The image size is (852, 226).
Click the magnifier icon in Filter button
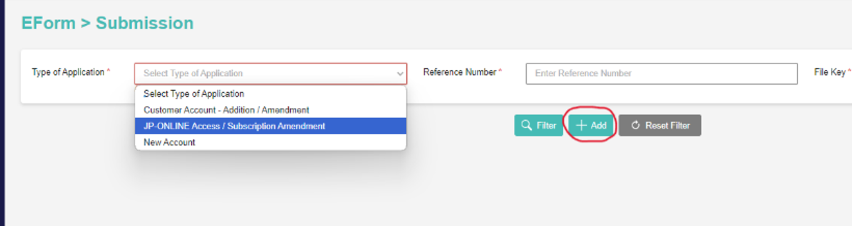[526, 125]
